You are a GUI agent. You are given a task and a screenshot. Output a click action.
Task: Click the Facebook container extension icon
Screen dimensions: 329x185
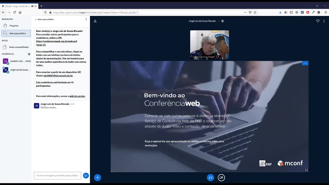[302, 12]
